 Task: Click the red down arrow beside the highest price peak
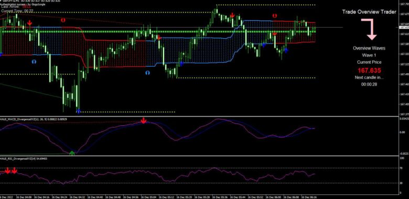[x=232, y=16]
